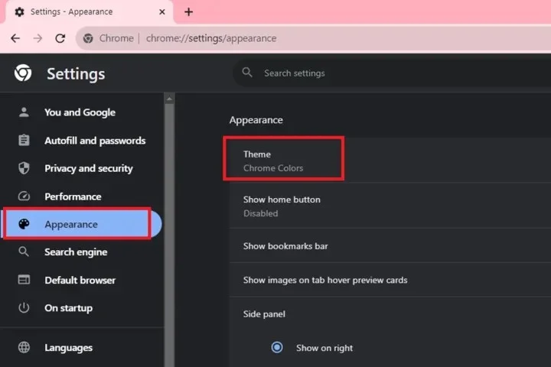Viewport: 551px width, 367px height.
Task: Click the You and Google person icon
Action: [24, 112]
